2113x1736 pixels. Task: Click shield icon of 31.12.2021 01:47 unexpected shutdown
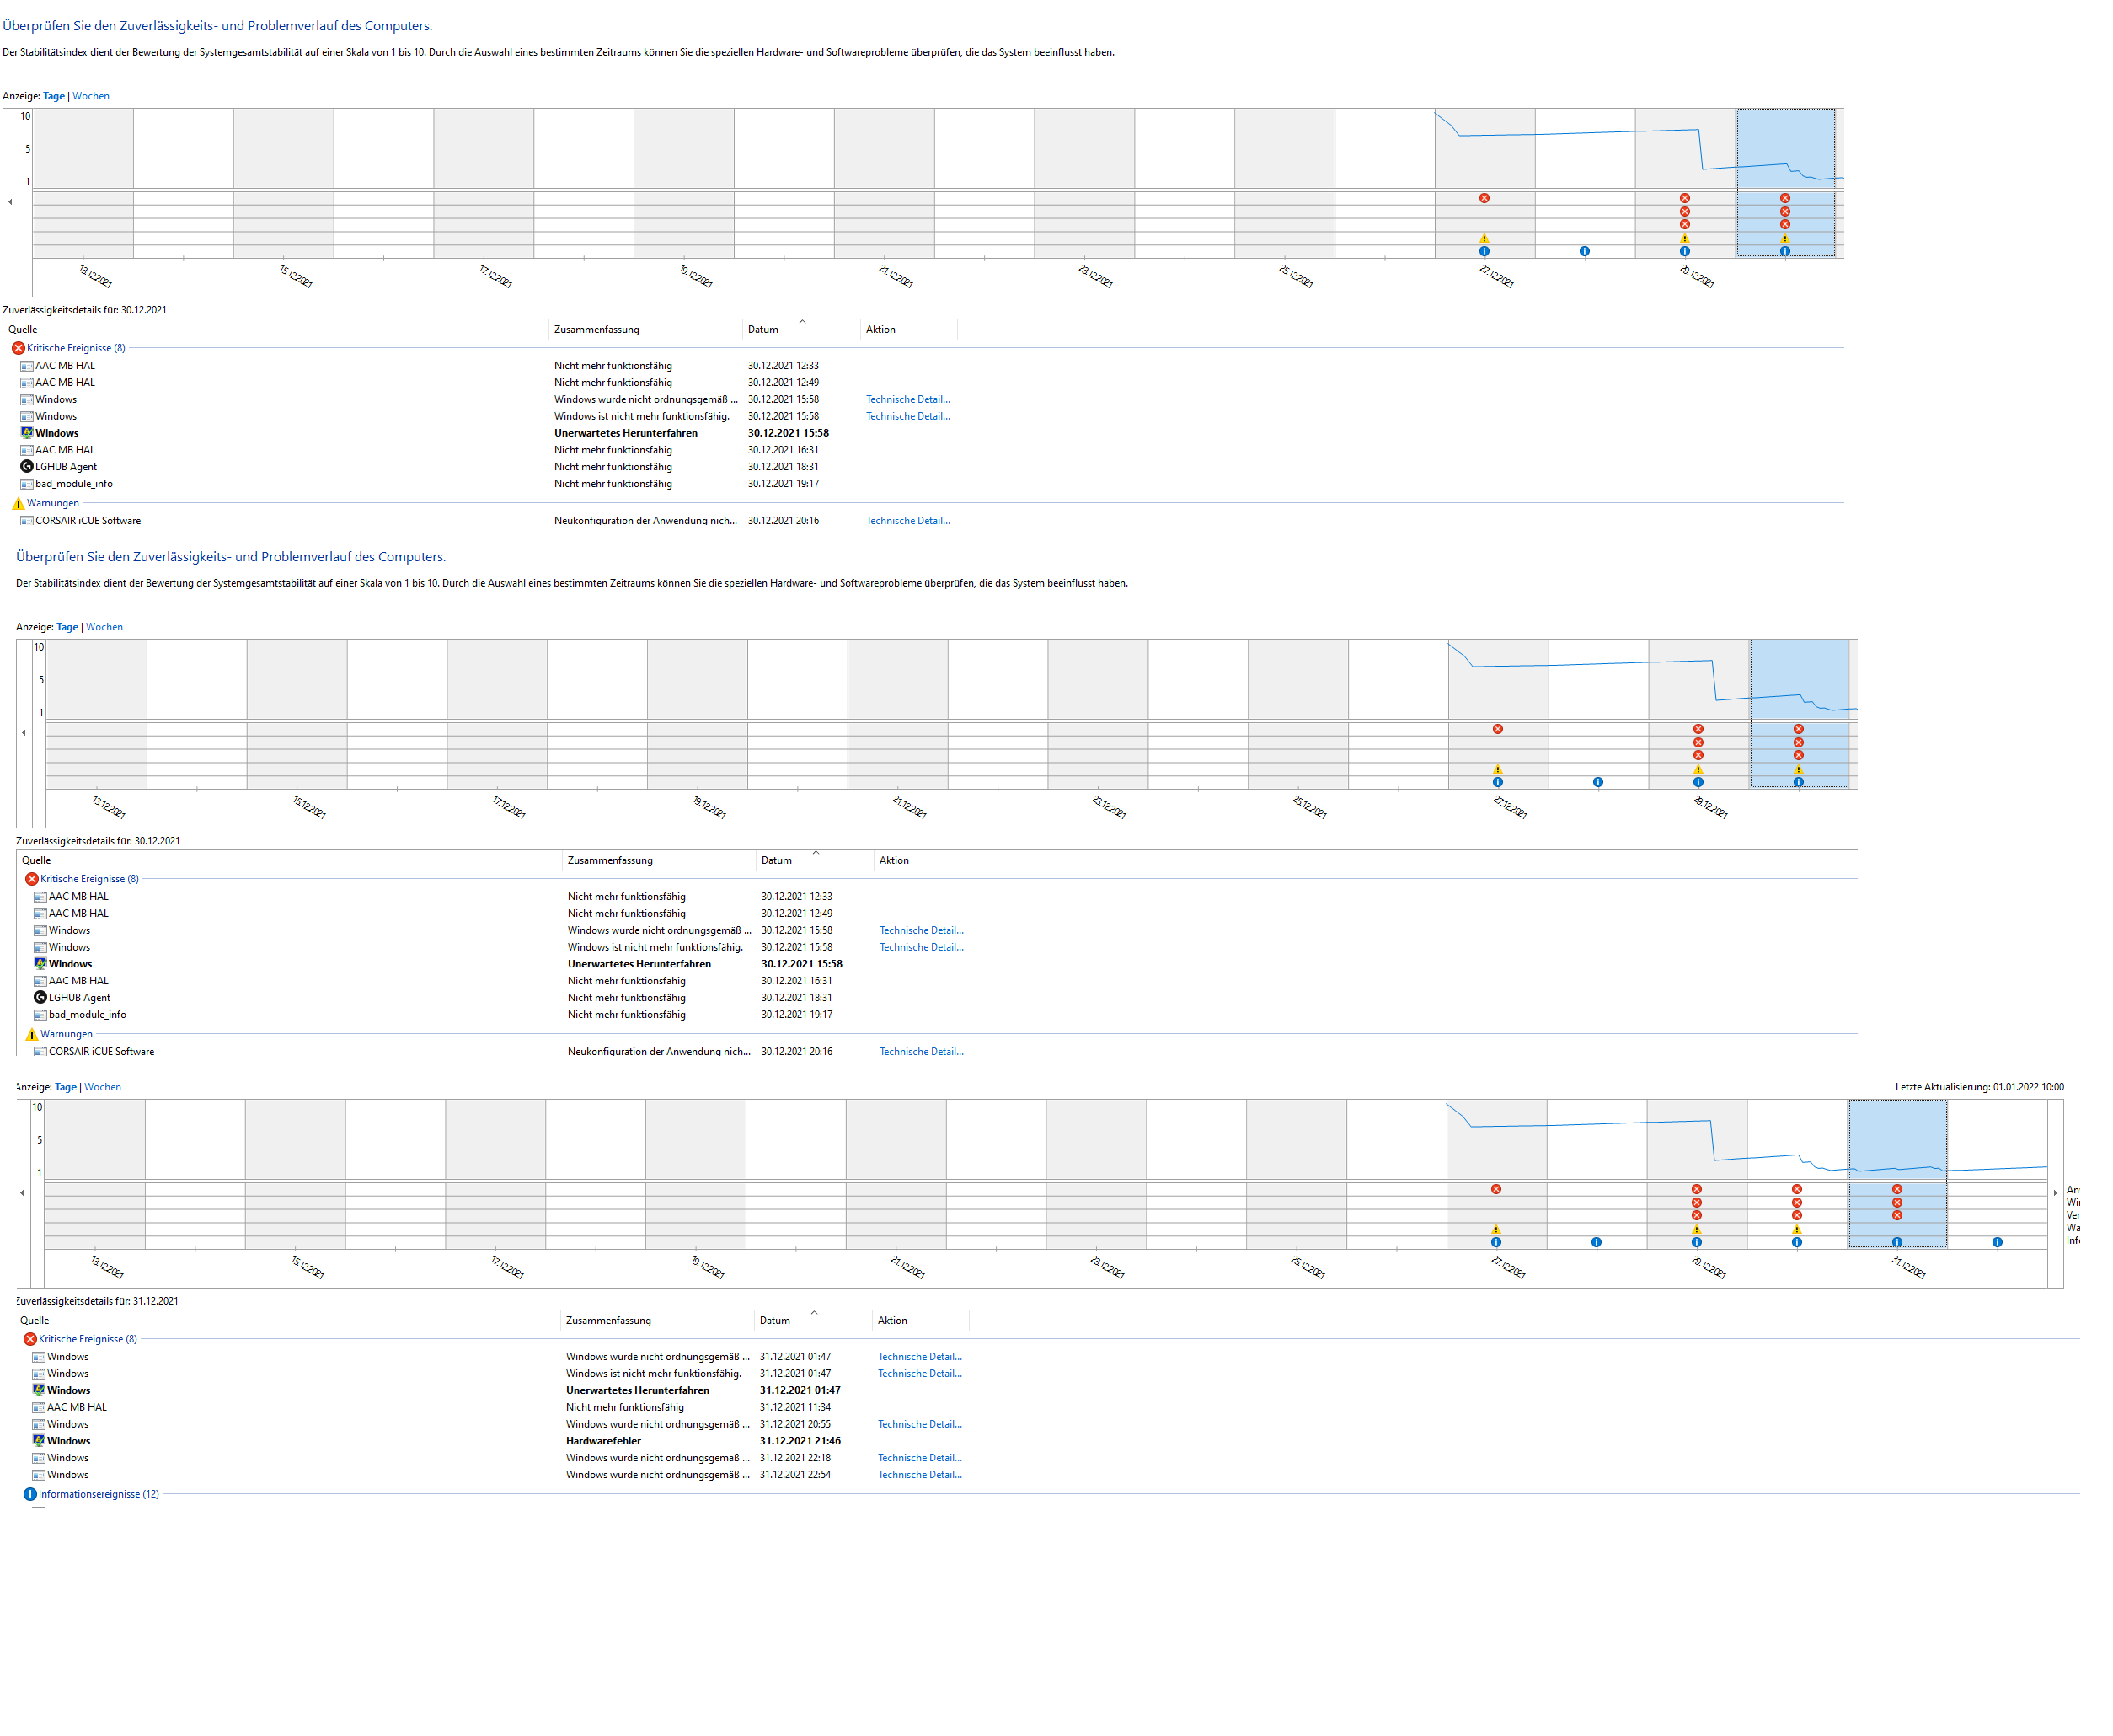pyautogui.click(x=39, y=1390)
